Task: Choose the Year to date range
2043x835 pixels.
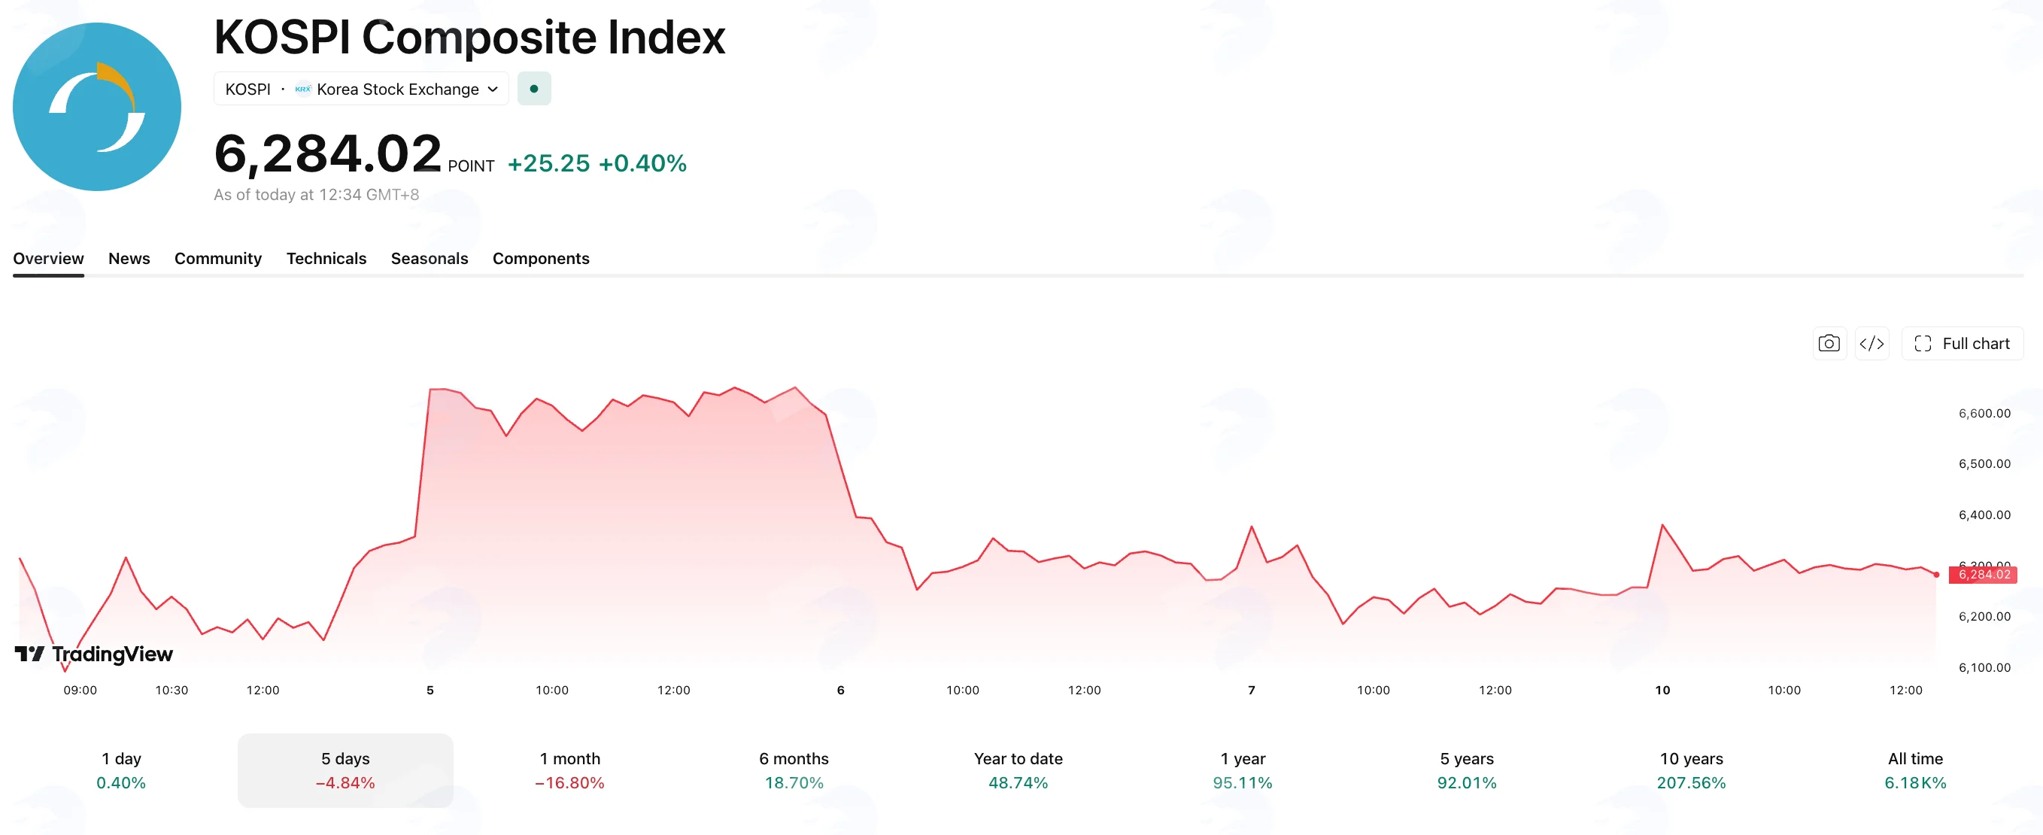Action: 1018,771
